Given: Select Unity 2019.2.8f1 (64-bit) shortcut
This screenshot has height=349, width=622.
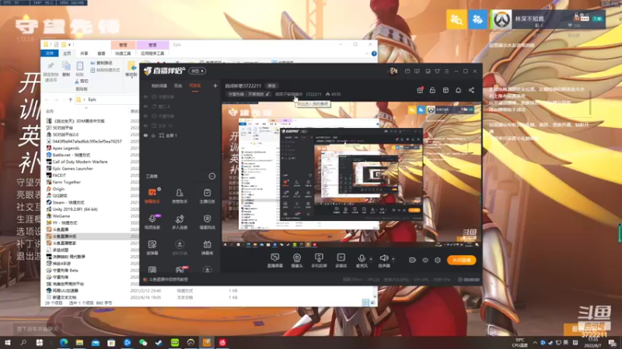Looking at the screenshot, I should click(75, 209).
